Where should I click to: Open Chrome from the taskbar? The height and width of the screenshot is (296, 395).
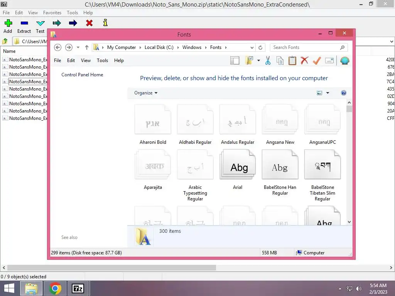[55, 288]
